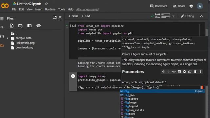This screenshot has width=210, height=118.
Task: Select the figlegend autocomplete suggestion
Action: click(x=162, y=106)
